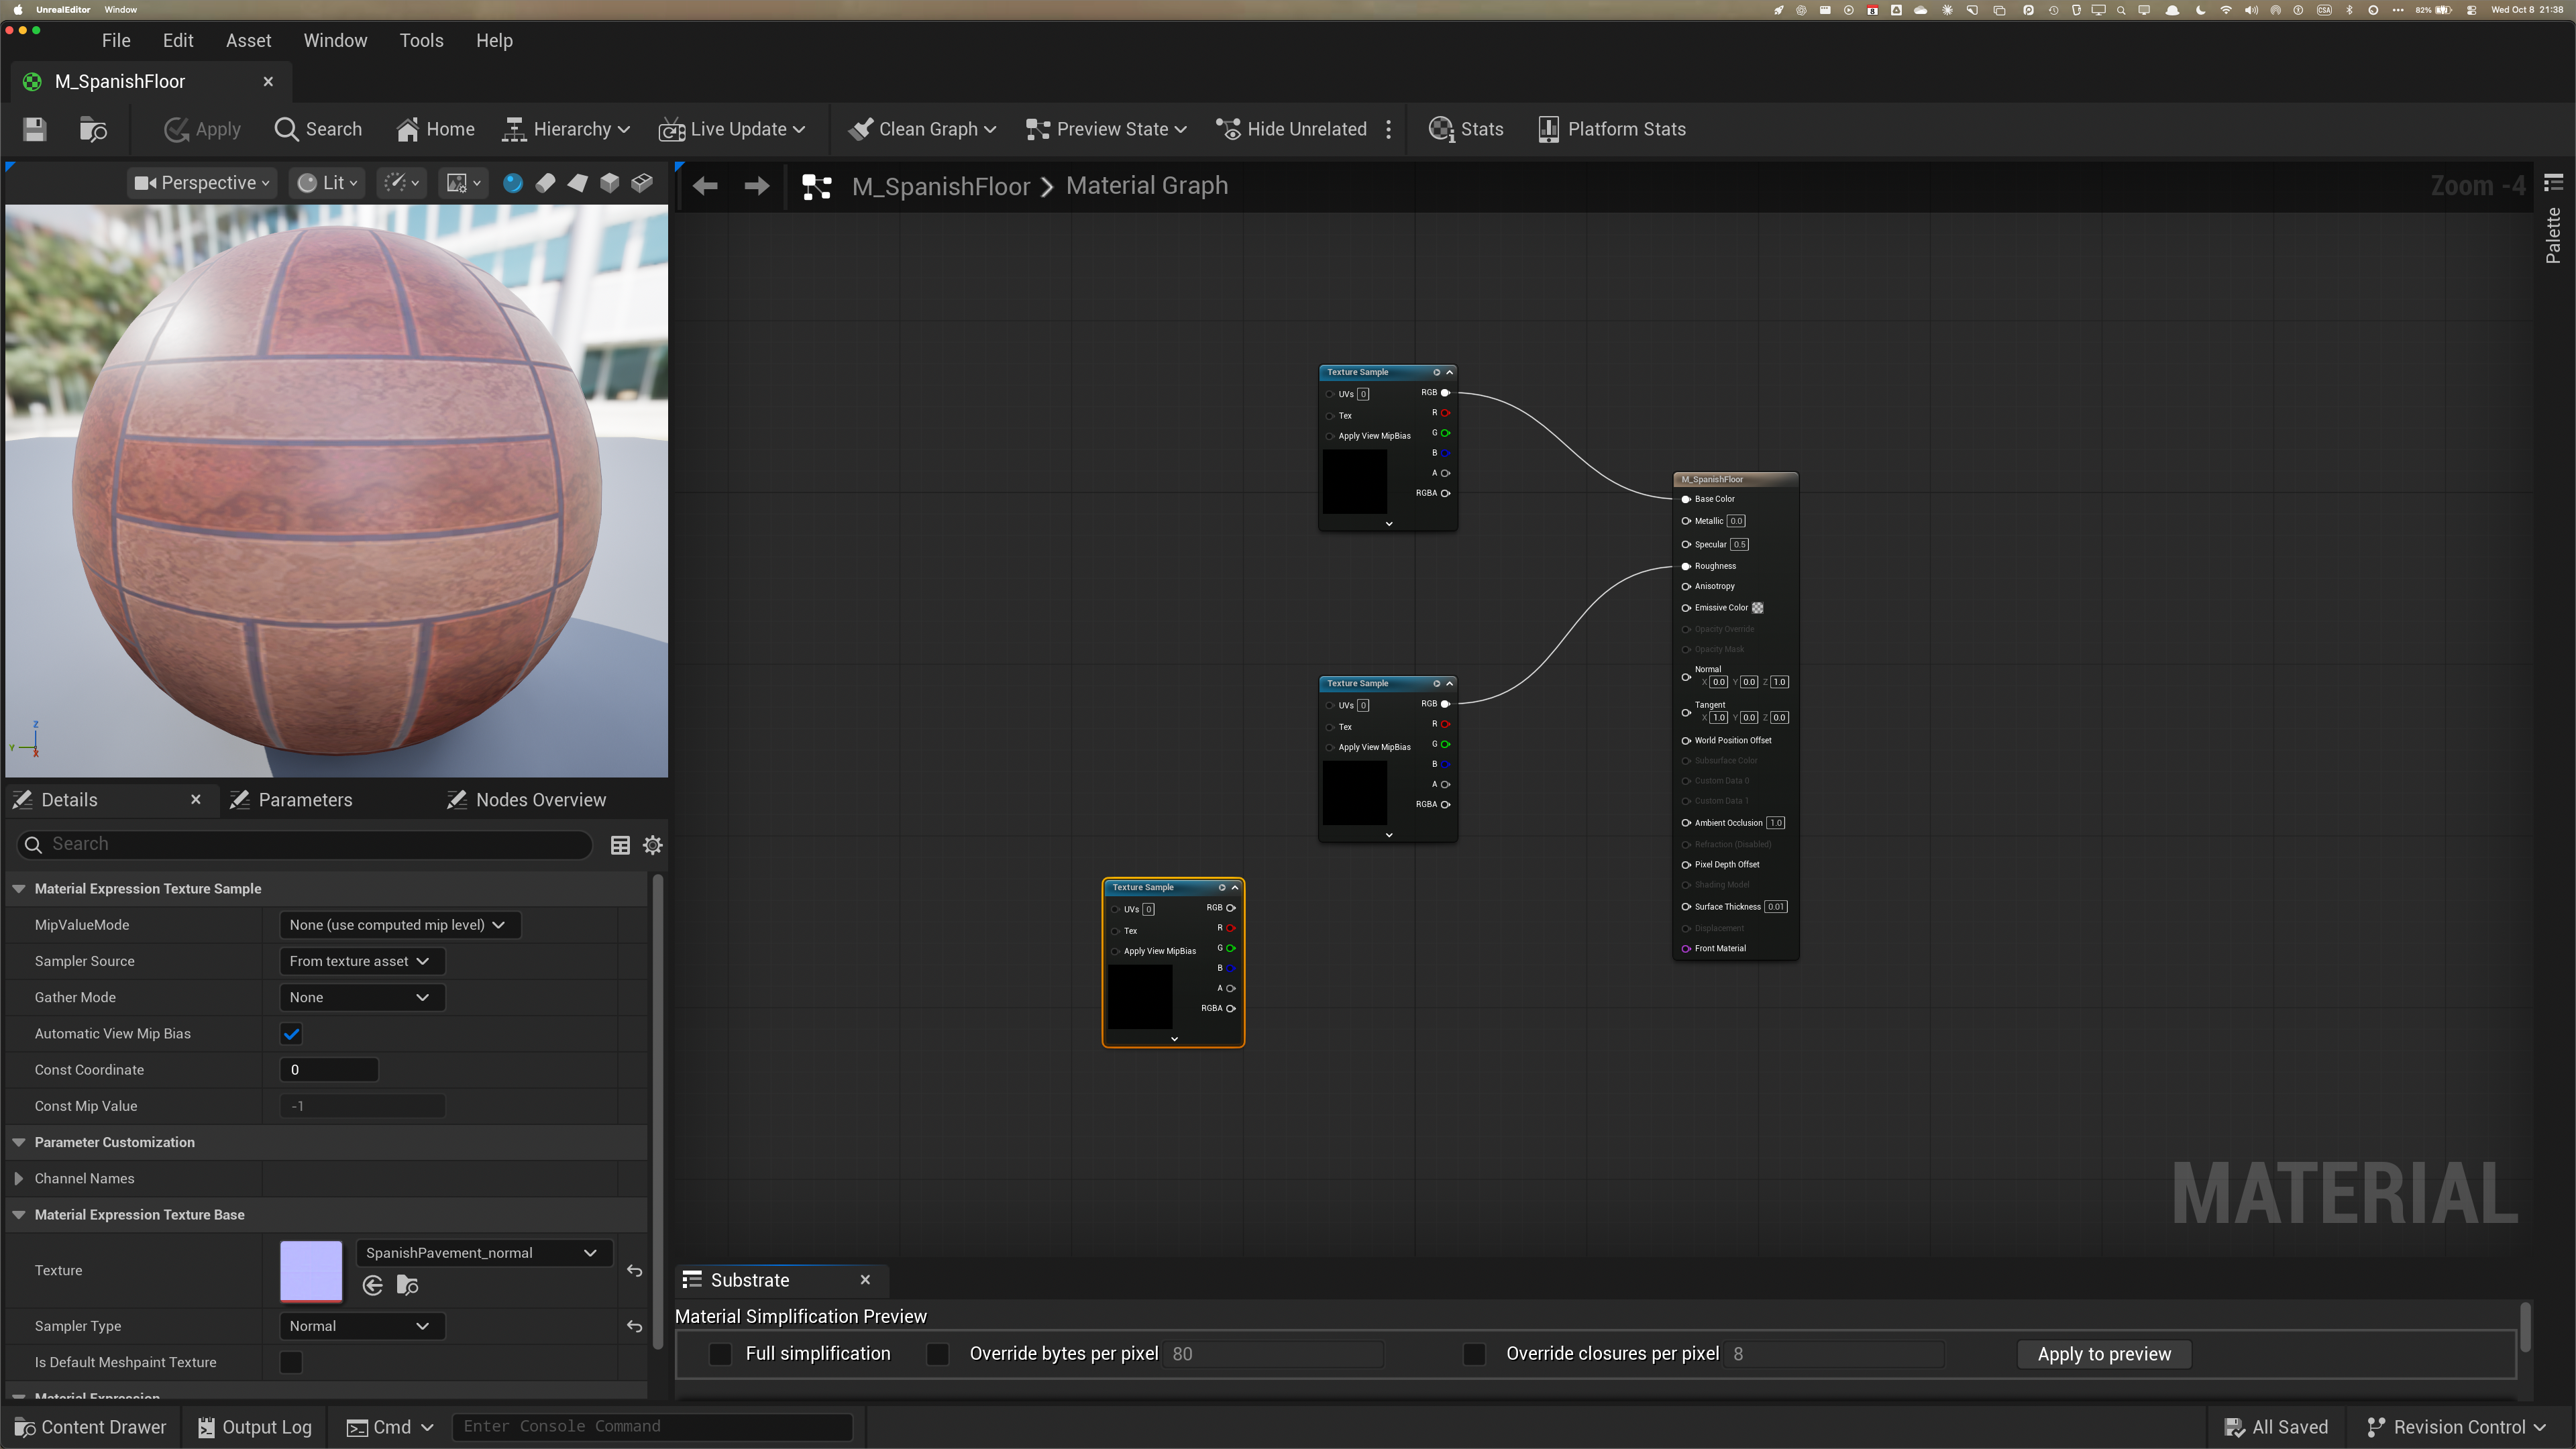Go back with the left arrow in graph
The height and width of the screenshot is (1449, 2576).
(705, 186)
